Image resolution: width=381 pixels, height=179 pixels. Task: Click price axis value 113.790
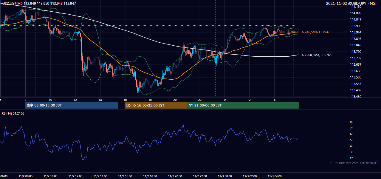tap(355, 52)
